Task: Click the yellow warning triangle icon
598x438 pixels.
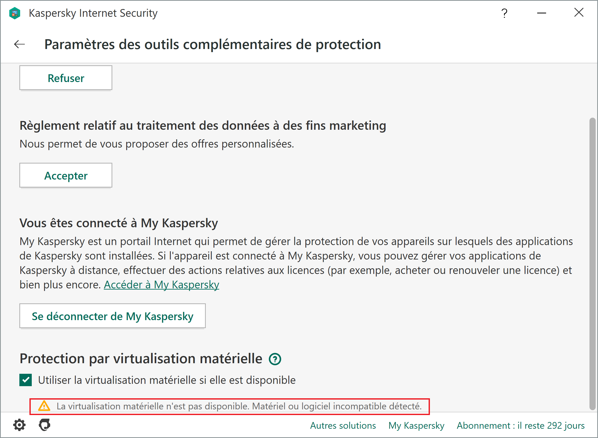Action: (x=44, y=406)
